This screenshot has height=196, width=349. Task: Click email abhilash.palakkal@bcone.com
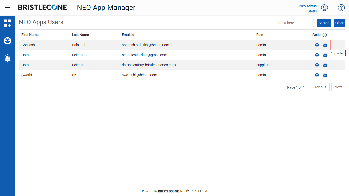coord(145,45)
